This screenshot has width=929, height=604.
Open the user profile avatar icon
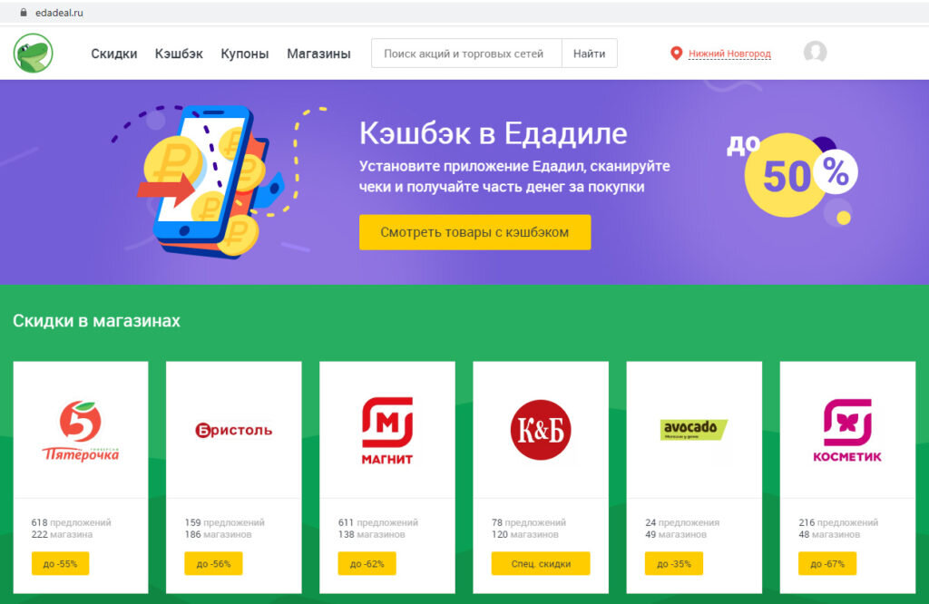[816, 52]
